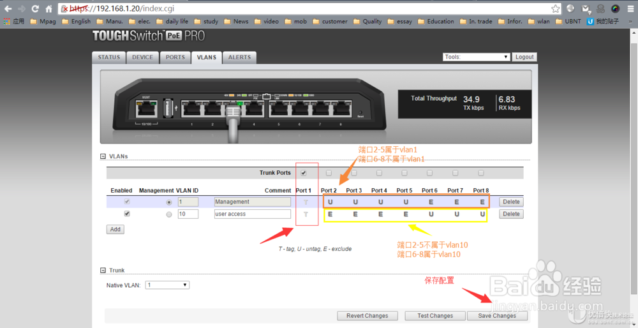Collapse the VLANs section
Image resolution: width=638 pixels, height=328 pixels.
[x=103, y=156]
